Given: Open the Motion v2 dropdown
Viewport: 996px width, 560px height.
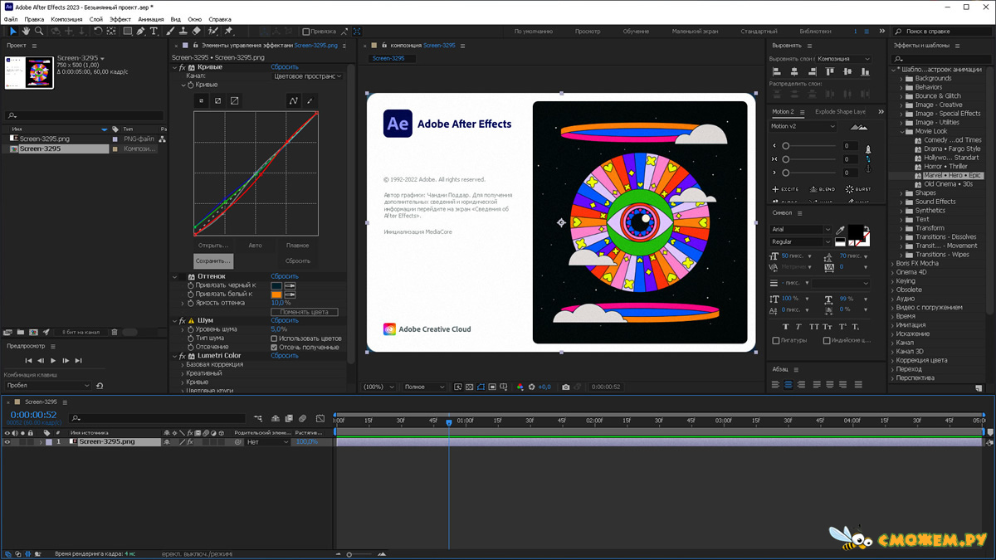Looking at the screenshot, I should [x=803, y=127].
